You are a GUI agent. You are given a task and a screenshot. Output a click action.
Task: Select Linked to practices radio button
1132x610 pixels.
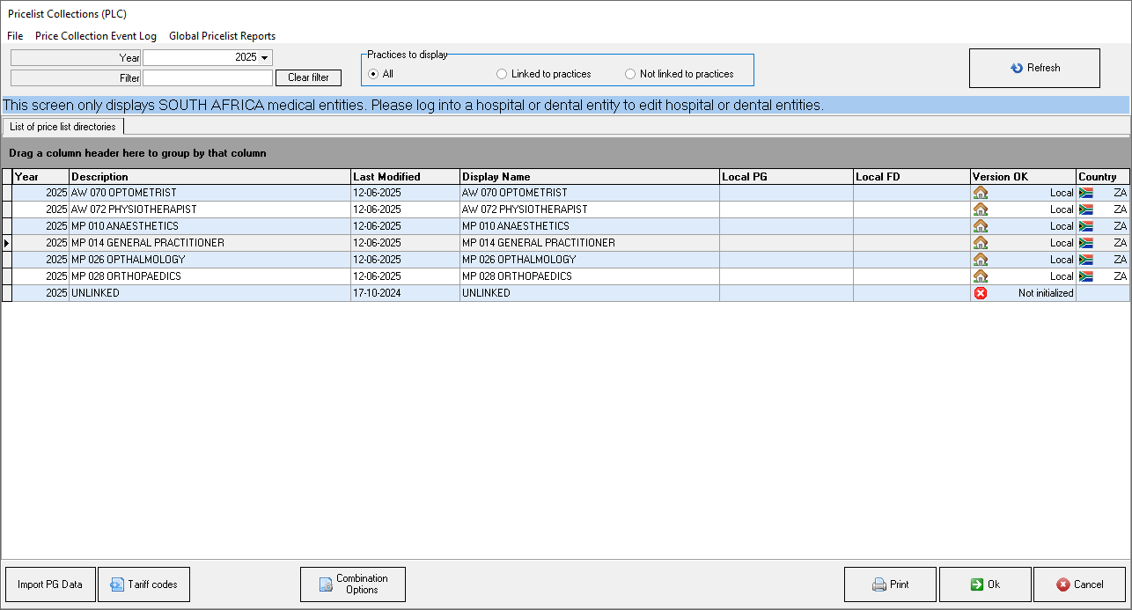click(502, 74)
